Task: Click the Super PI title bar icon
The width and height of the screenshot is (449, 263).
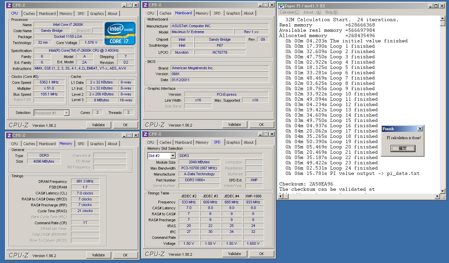Action: point(281,6)
